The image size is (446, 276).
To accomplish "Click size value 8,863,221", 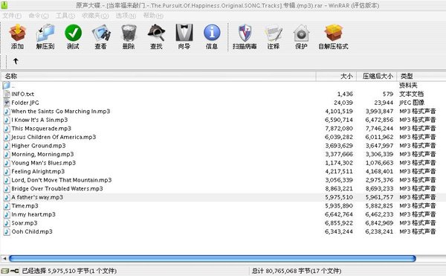I will click(339, 188).
